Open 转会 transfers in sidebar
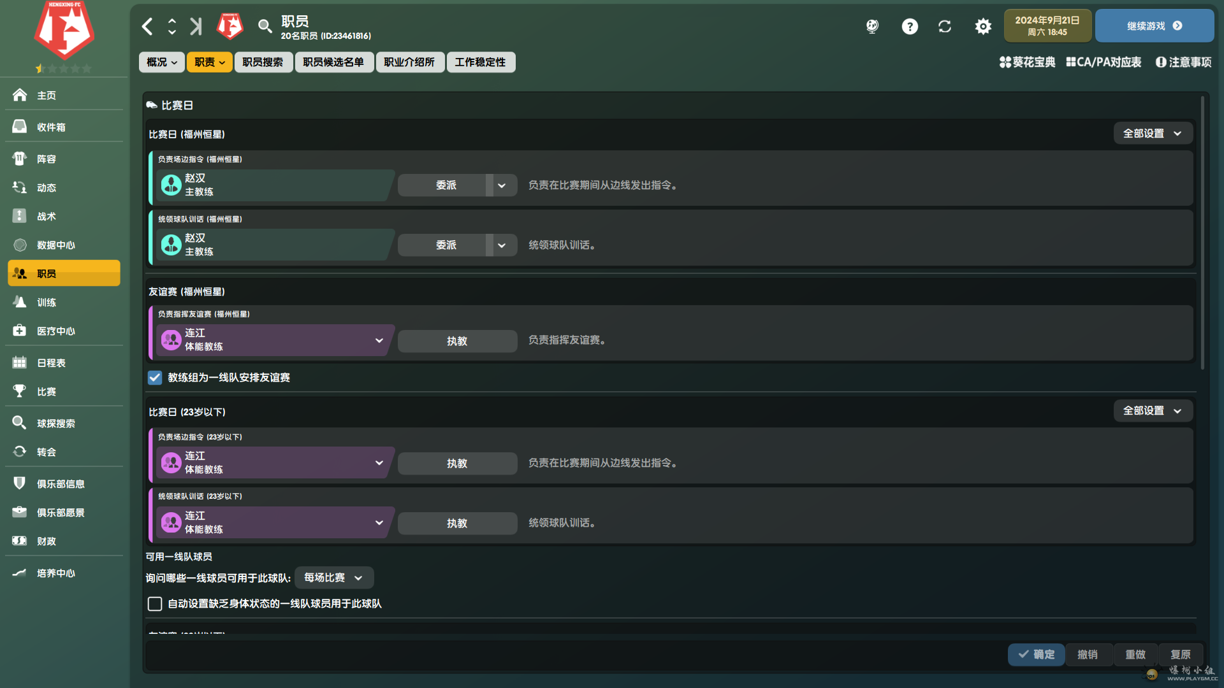 coord(46,452)
